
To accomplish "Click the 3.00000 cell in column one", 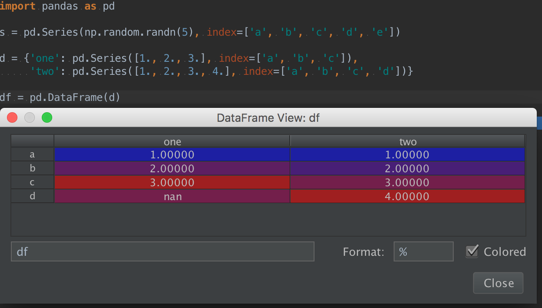I will [172, 182].
